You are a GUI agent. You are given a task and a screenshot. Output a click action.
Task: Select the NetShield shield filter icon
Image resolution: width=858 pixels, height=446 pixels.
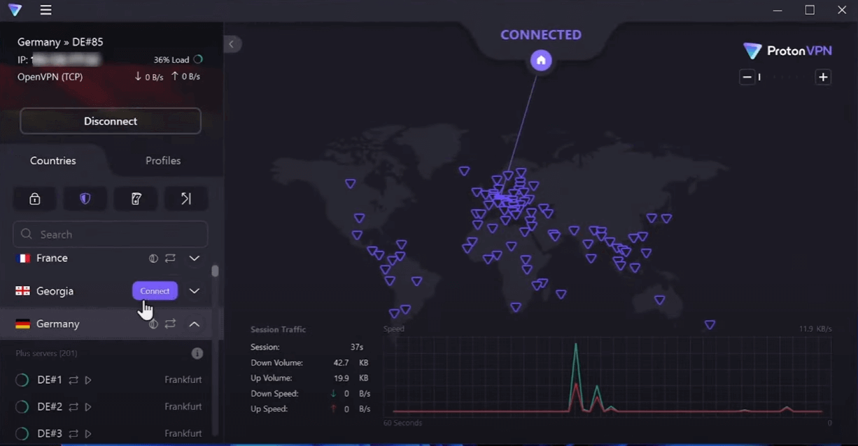pos(85,199)
